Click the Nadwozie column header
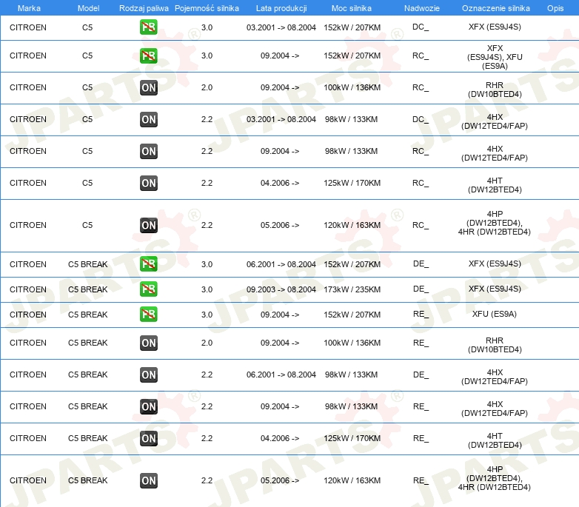Viewport: 579px width, 507px height. point(422,8)
